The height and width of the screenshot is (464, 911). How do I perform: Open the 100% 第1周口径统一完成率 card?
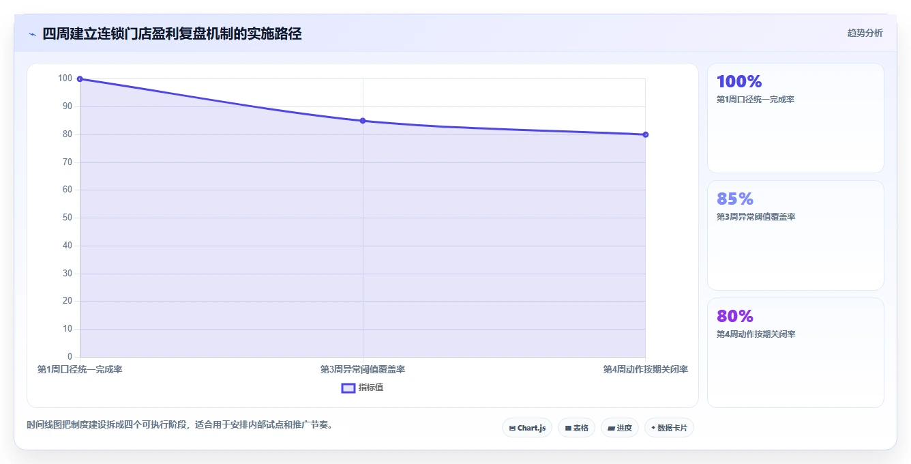[796, 118]
